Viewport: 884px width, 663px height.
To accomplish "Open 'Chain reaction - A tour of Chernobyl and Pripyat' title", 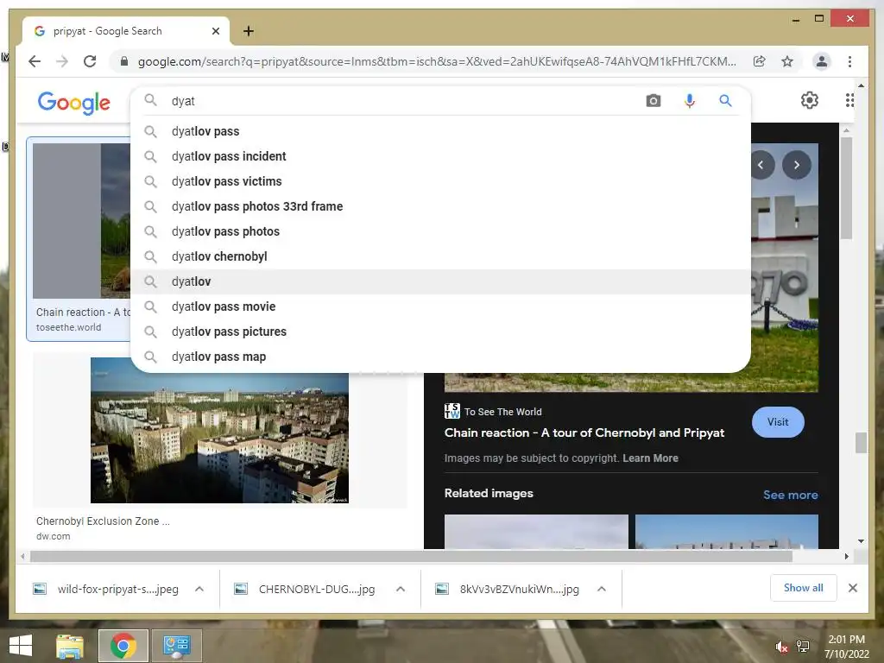I will click(584, 433).
